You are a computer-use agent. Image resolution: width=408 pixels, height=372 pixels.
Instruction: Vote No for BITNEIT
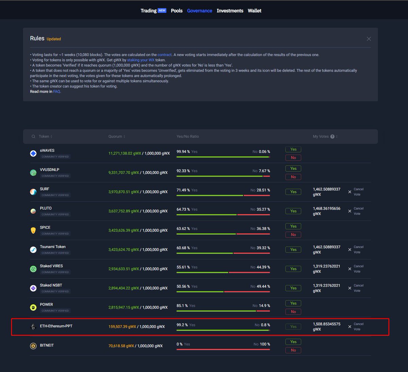pyautogui.click(x=293, y=350)
